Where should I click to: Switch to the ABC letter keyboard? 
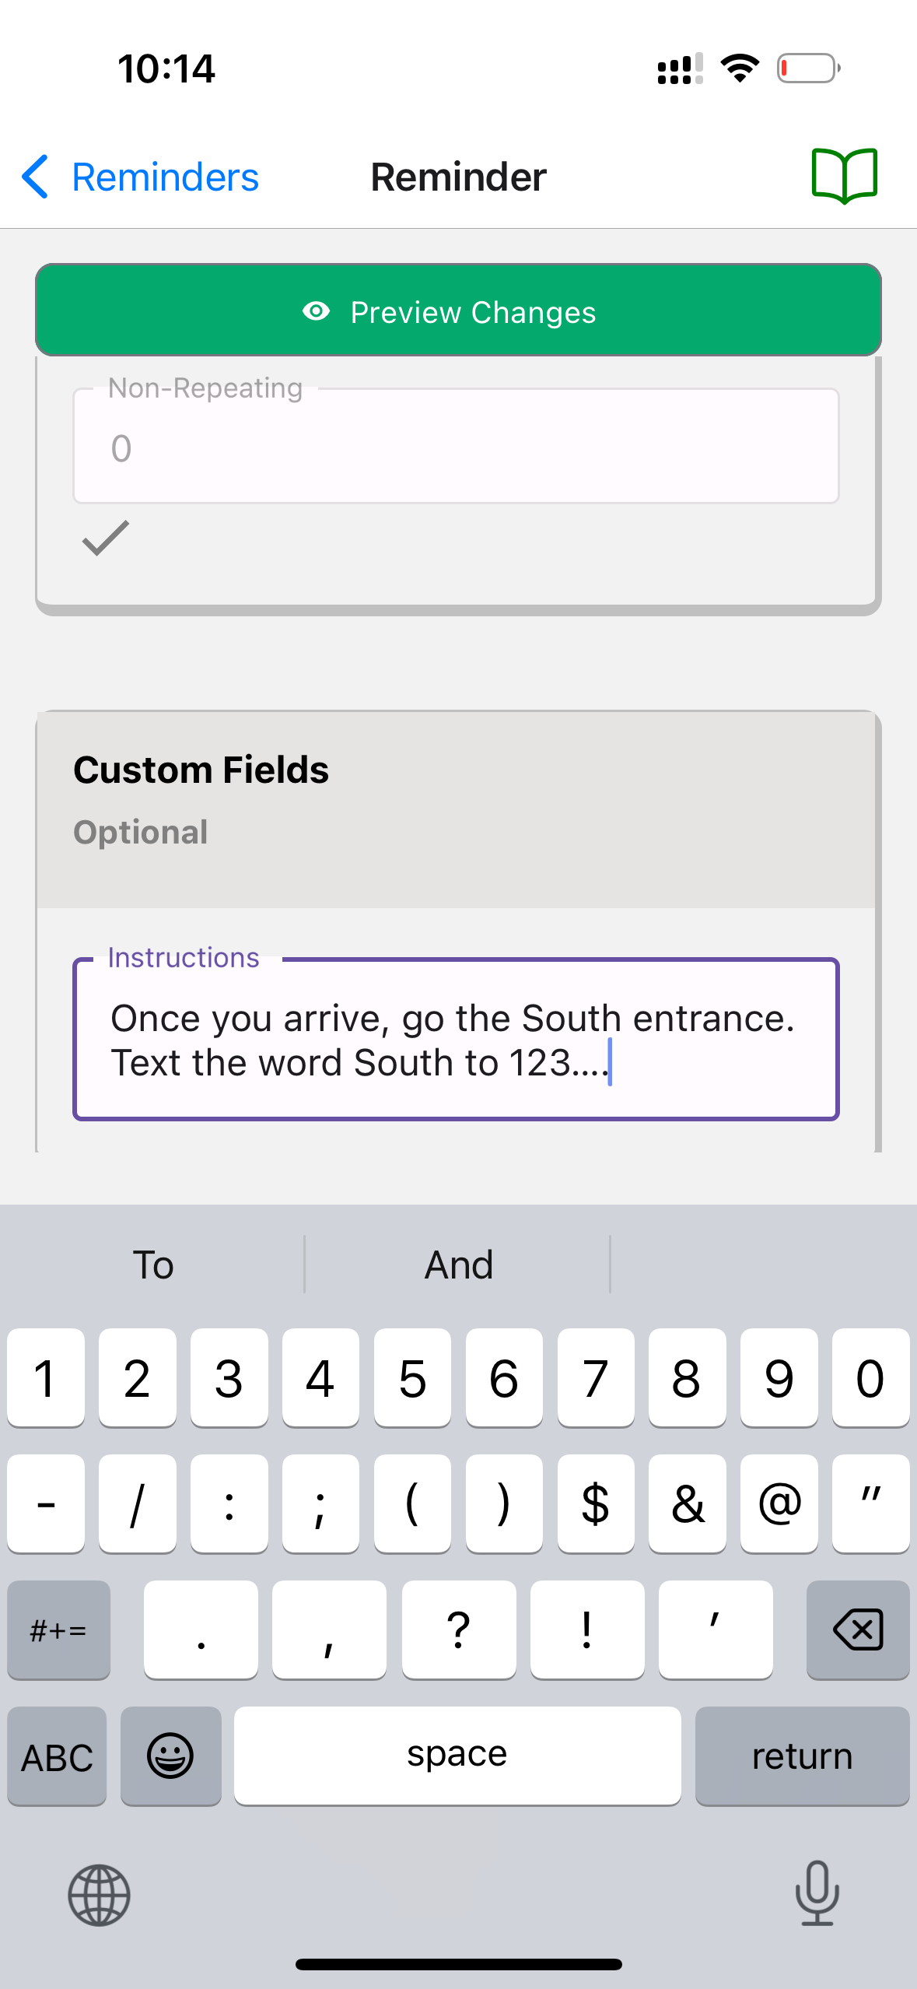57,1756
